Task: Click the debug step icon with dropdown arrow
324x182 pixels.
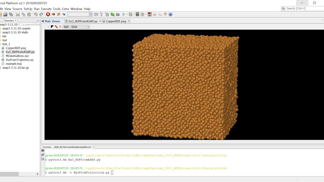Action: [131, 14]
